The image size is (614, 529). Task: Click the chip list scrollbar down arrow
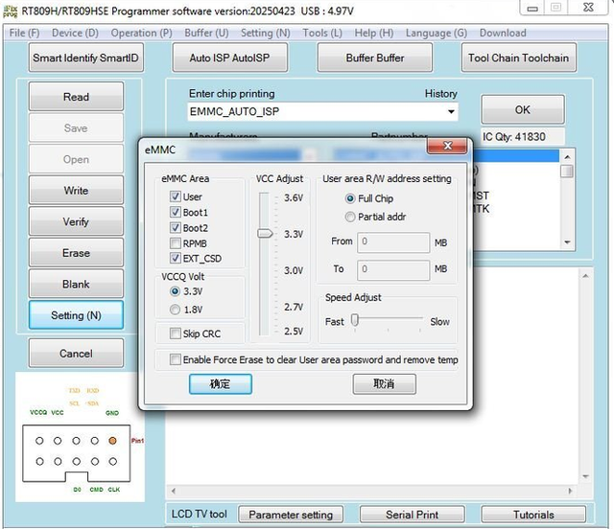point(567,242)
